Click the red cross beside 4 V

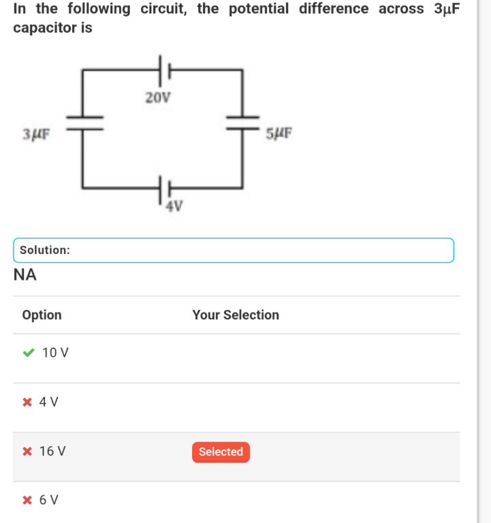pyautogui.click(x=27, y=402)
